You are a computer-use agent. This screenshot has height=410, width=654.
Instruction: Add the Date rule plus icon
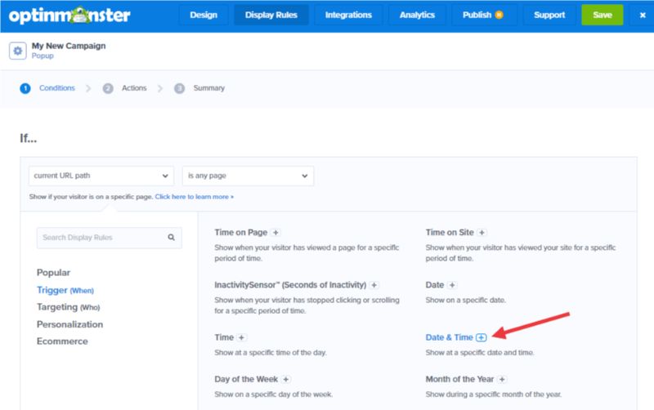(x=452, y=285)
